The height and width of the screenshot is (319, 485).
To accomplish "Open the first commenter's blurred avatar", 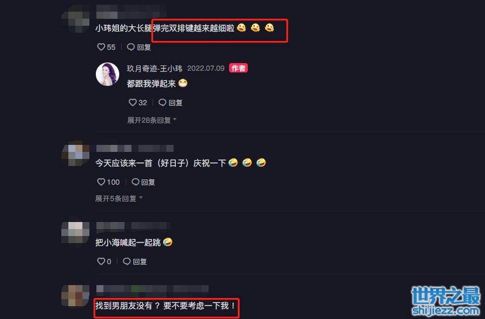I will [76, 19].
